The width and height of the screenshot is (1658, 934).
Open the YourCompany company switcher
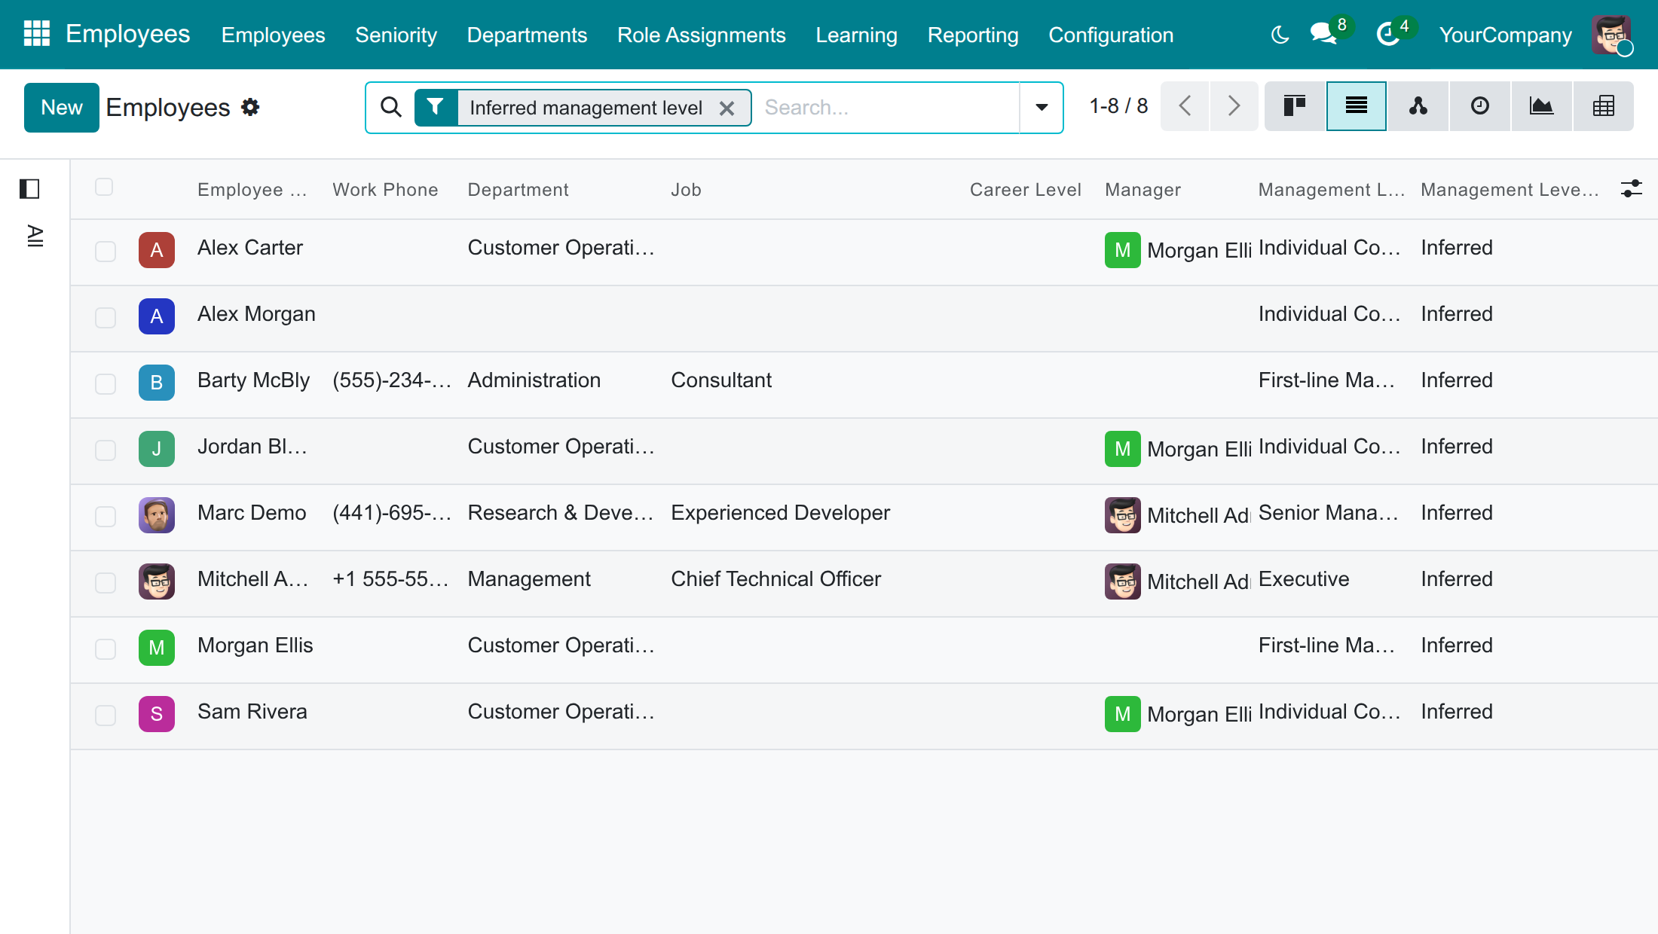(1505, 35)
